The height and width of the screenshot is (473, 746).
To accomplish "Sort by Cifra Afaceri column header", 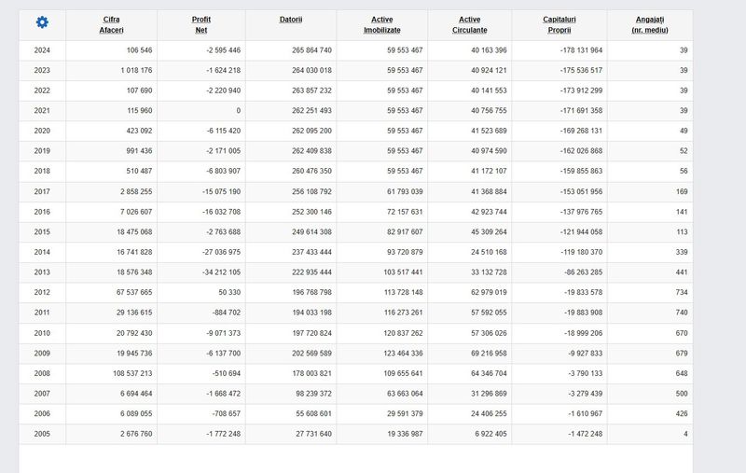I will [x=111, y=25].
